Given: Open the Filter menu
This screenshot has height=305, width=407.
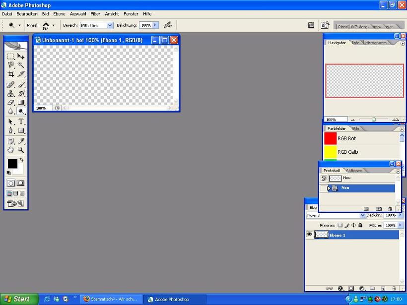Looking at the screenshot, I should coord(95,14).
